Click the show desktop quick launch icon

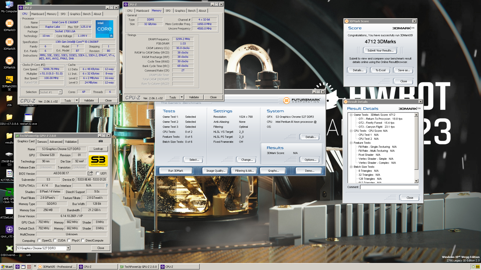pos(23,267)
